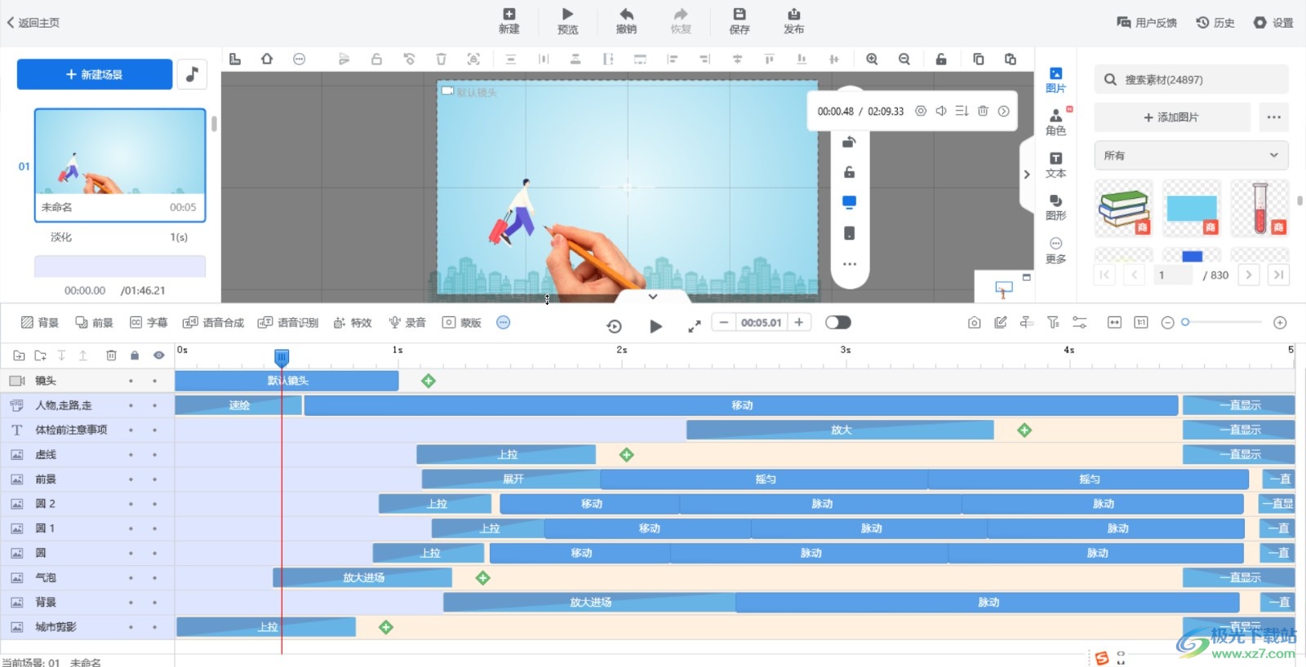Open 预览 (Preview) from the top bar

click(x=567, y=20)
